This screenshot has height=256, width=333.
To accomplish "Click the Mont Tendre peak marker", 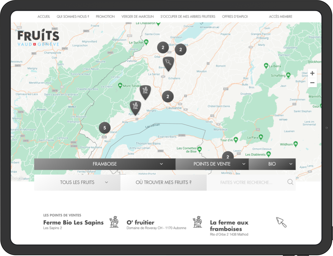I will [120, 85].
